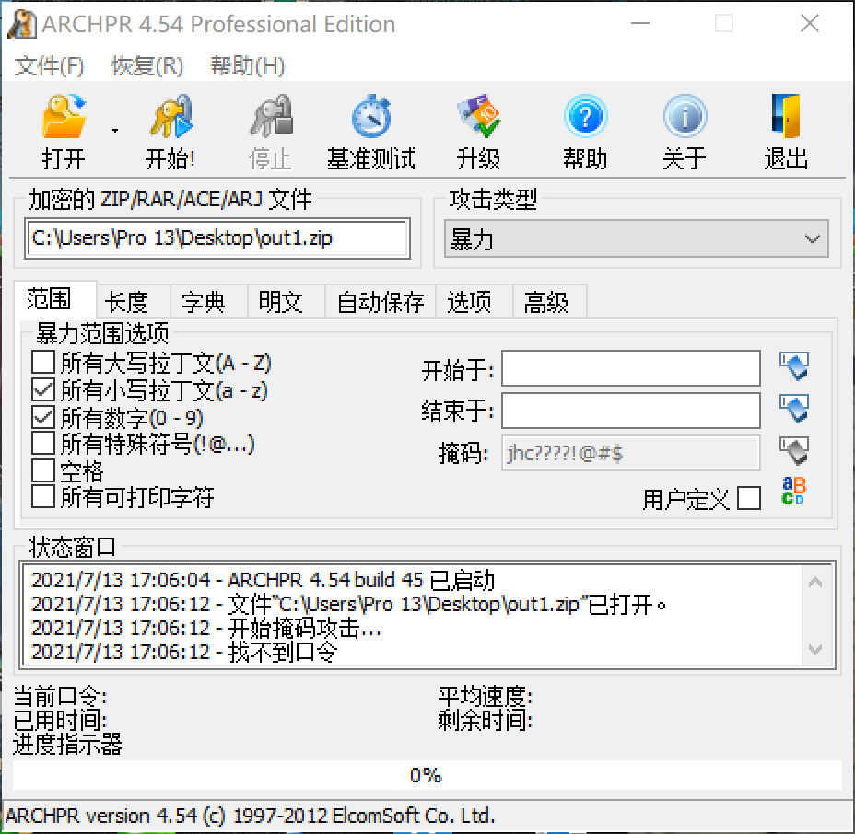Enable 所有特殊符号(!@...) checkbox
The width and height of the screenshot is (855, 834).
coord(43,443)
